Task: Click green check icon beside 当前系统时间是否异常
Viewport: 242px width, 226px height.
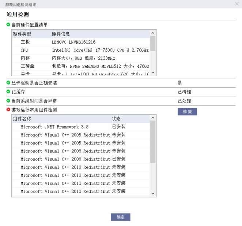Action: click(8, 101)
